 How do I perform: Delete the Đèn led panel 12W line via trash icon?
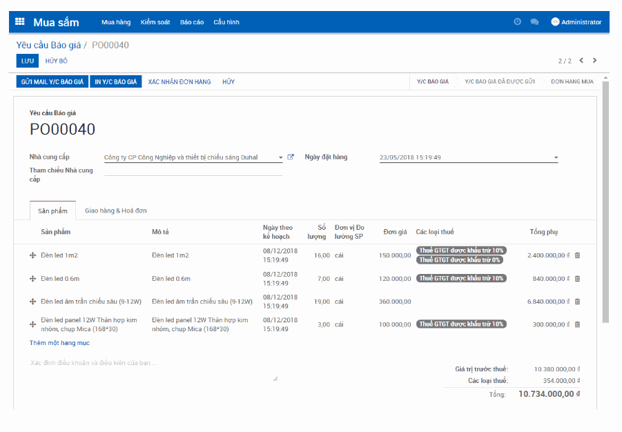578,324
